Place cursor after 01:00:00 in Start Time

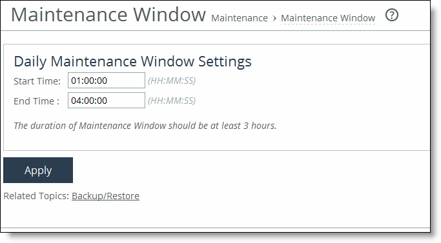pos(108,81)
